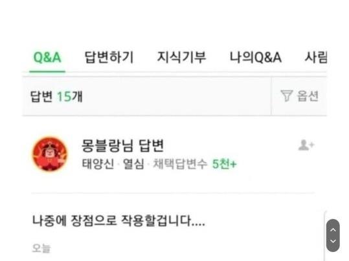349x261 pixels.
Task: Open the 지식기부 tab
Action: point(181,57)
